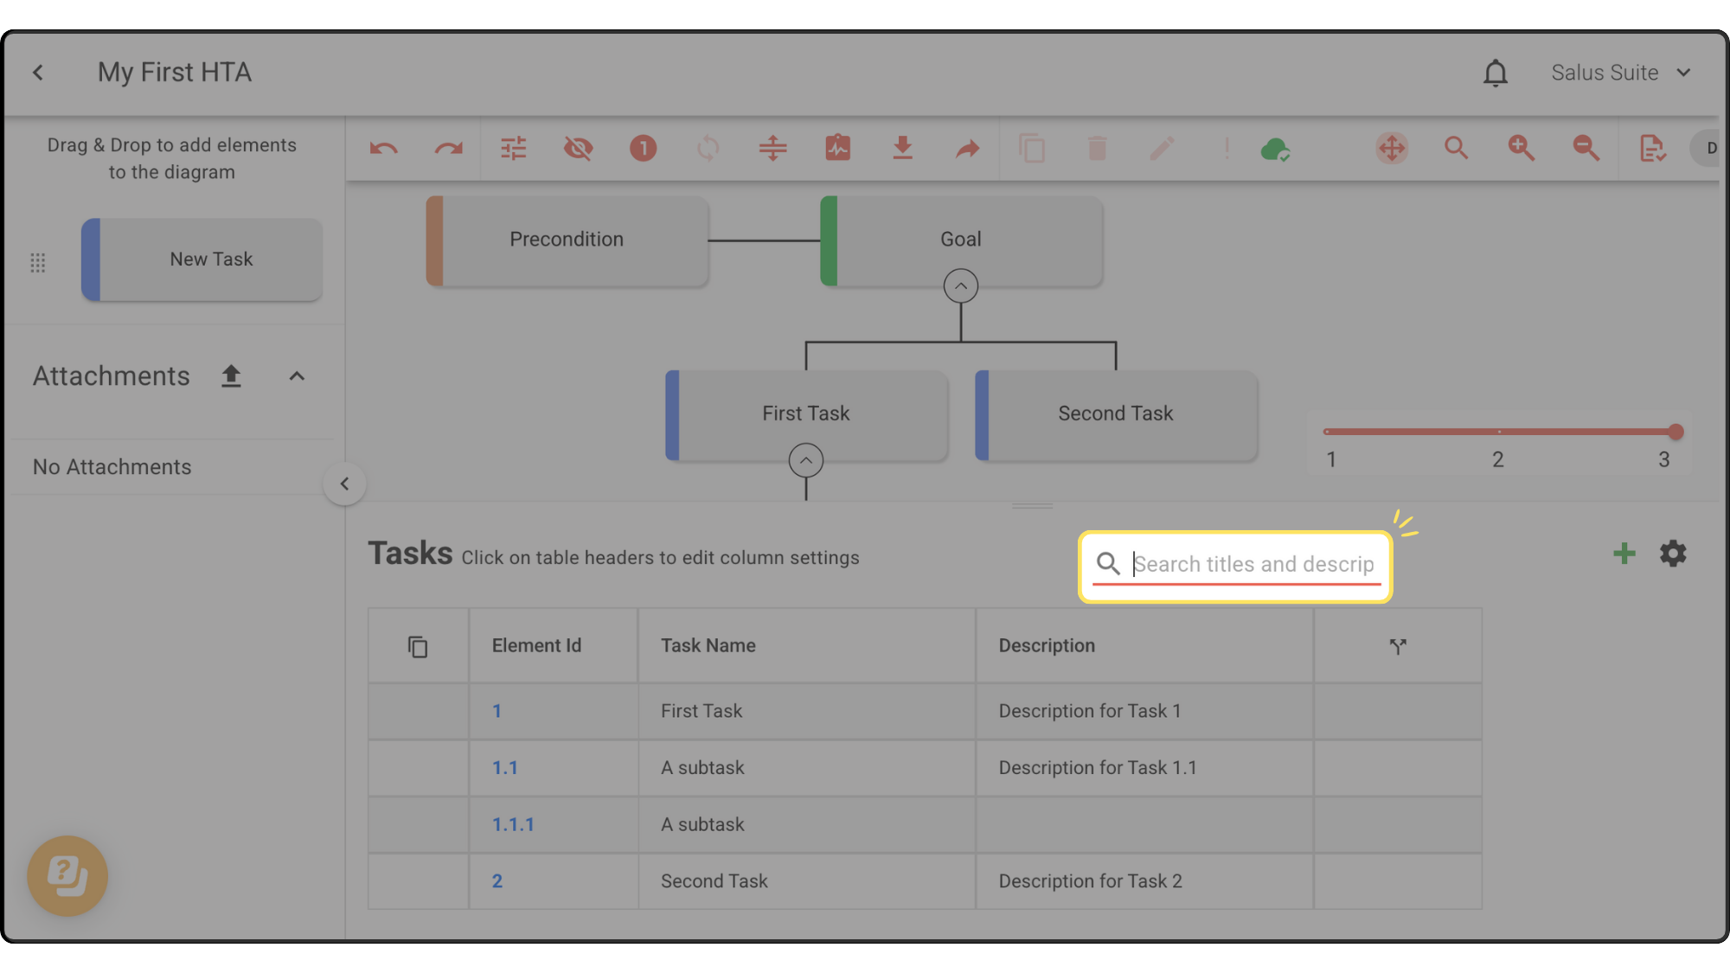The height and width of the screenshot is (973, 1730).
Task: Open element link 2 in table
Action: pyautogui.click(x=497, y=881)
